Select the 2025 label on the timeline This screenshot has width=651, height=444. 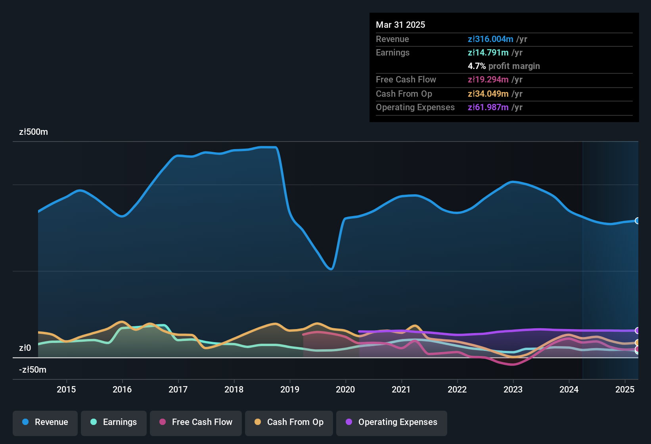625,389
